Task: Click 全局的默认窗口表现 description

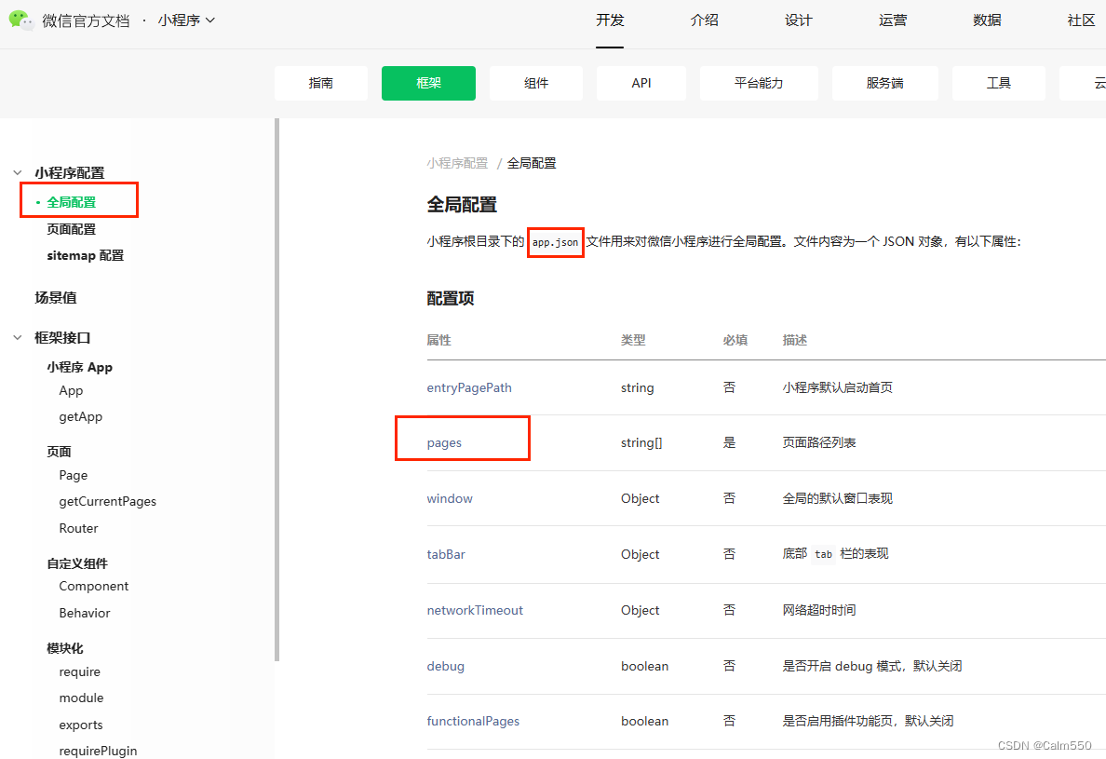Action: [837, 499]
